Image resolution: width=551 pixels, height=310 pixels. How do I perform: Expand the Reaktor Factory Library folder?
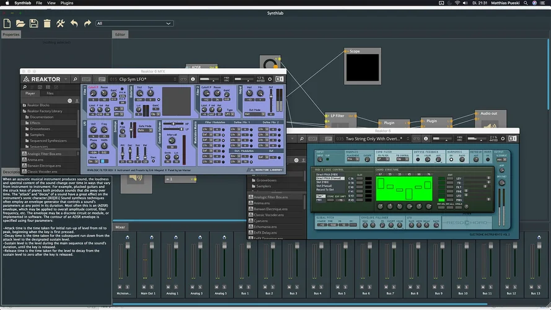[45, 111]
